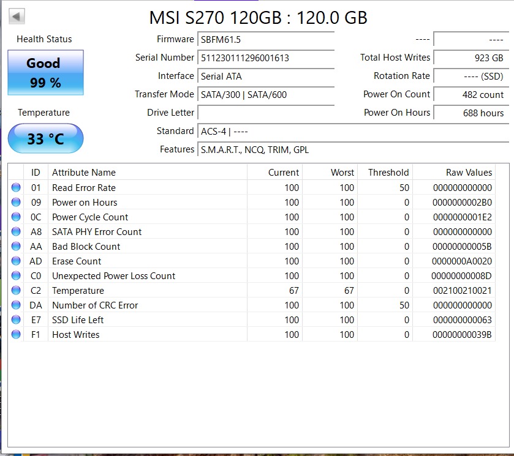Click raw value 0000000A0020
514x456 pixels.
coord(462,261)
